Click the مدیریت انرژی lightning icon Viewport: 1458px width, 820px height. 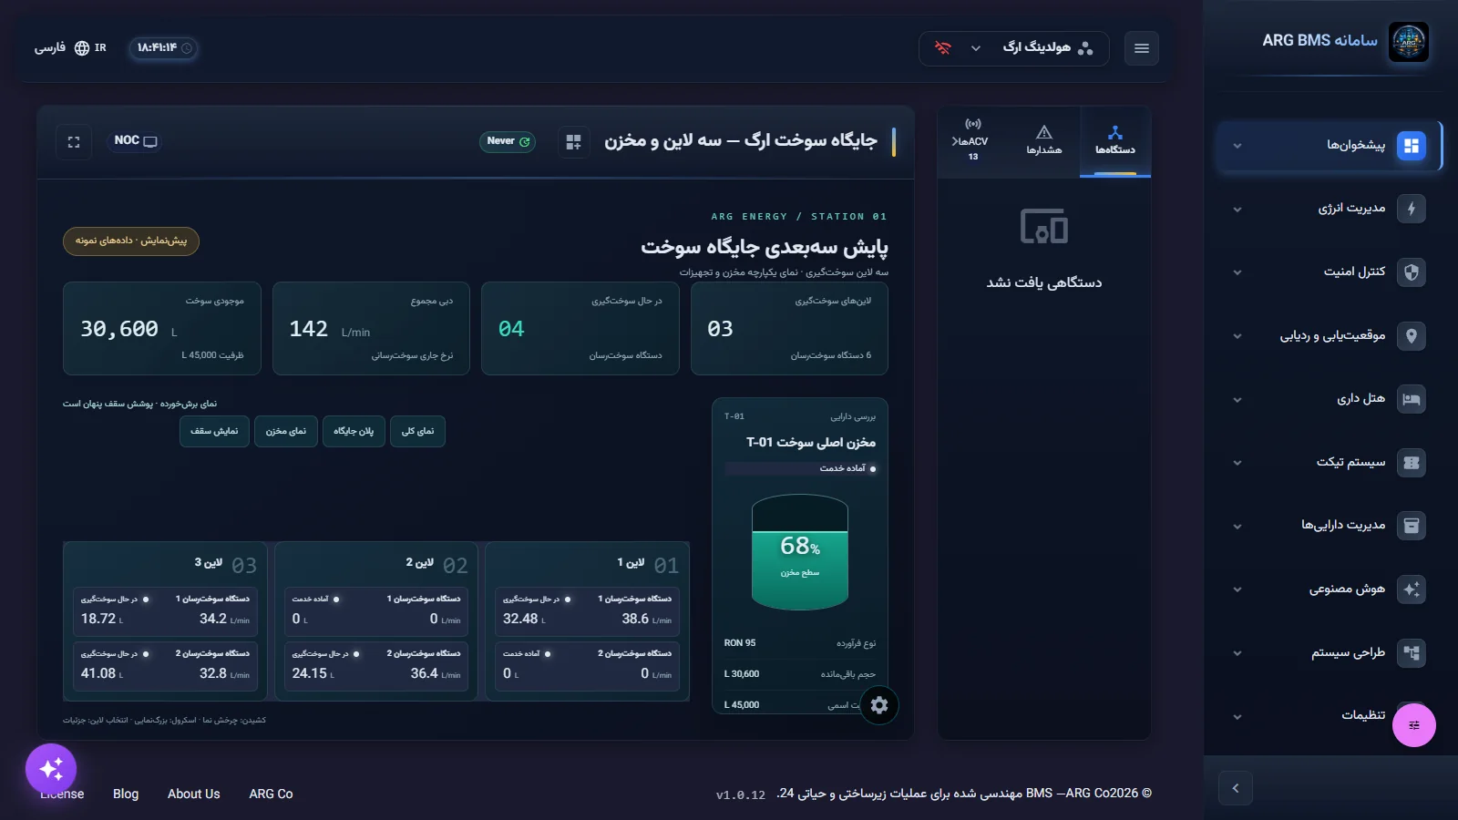1412,209
